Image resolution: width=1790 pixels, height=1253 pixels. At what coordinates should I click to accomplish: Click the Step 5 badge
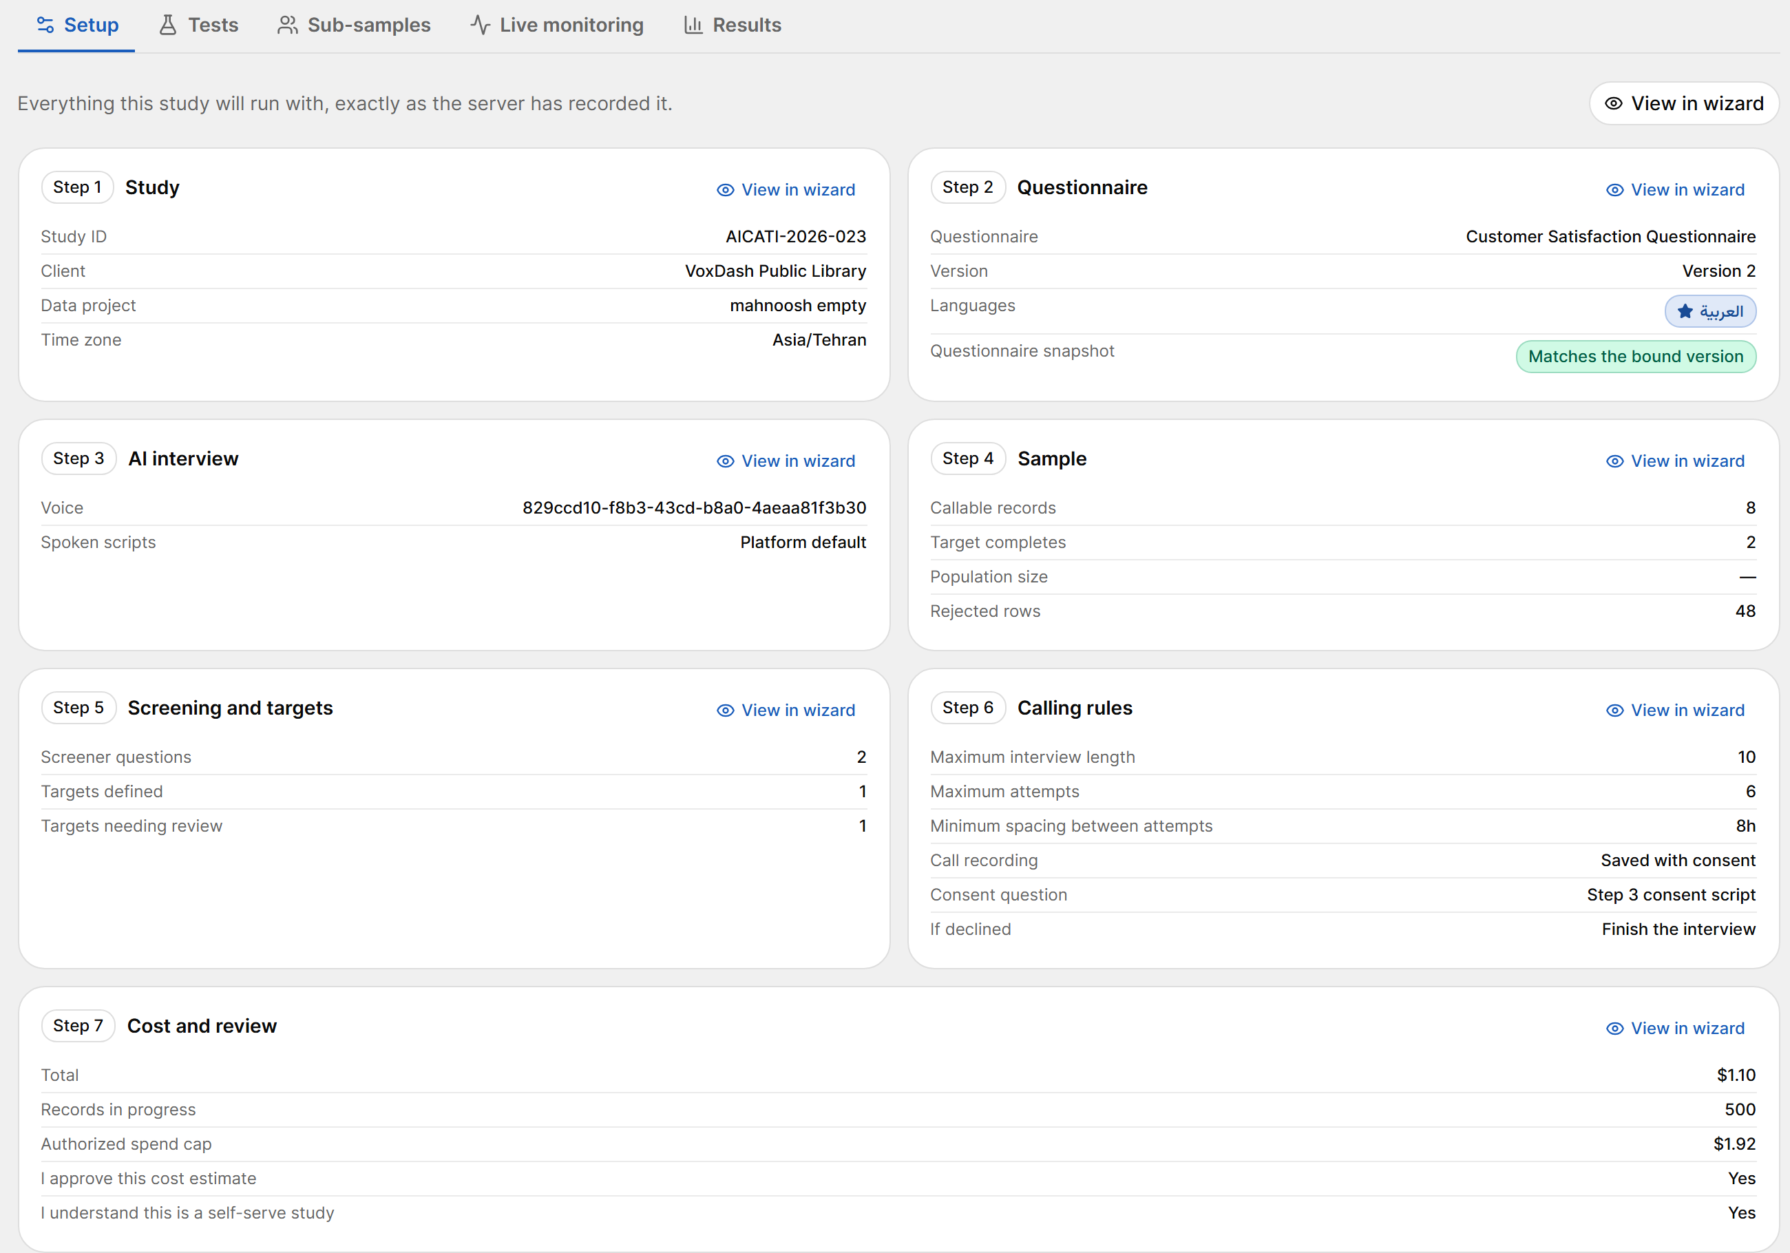78,708
